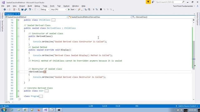Open the Analyze menu
The height and width of the screenshot is (112, 200).
66,6
